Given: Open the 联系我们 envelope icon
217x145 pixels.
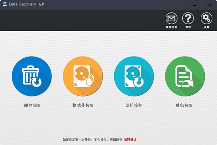Looking at the screenshot, I should 171,18.
